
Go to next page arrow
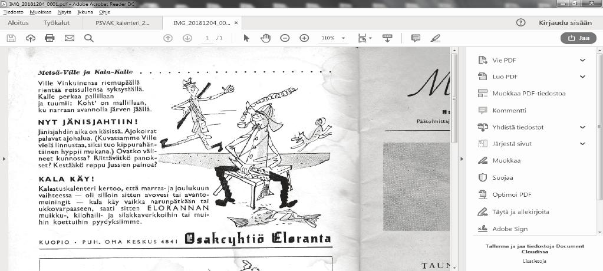coord(187,38)
